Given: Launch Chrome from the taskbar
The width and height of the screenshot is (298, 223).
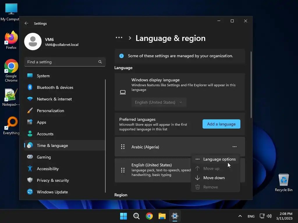Looking at the screenshot, I should point(149,216).
